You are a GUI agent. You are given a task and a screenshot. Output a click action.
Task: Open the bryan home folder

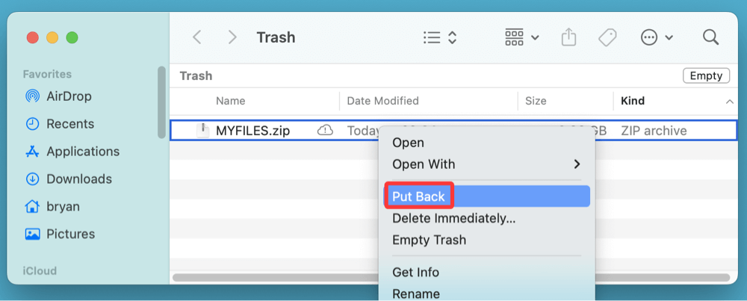[52, 207]
